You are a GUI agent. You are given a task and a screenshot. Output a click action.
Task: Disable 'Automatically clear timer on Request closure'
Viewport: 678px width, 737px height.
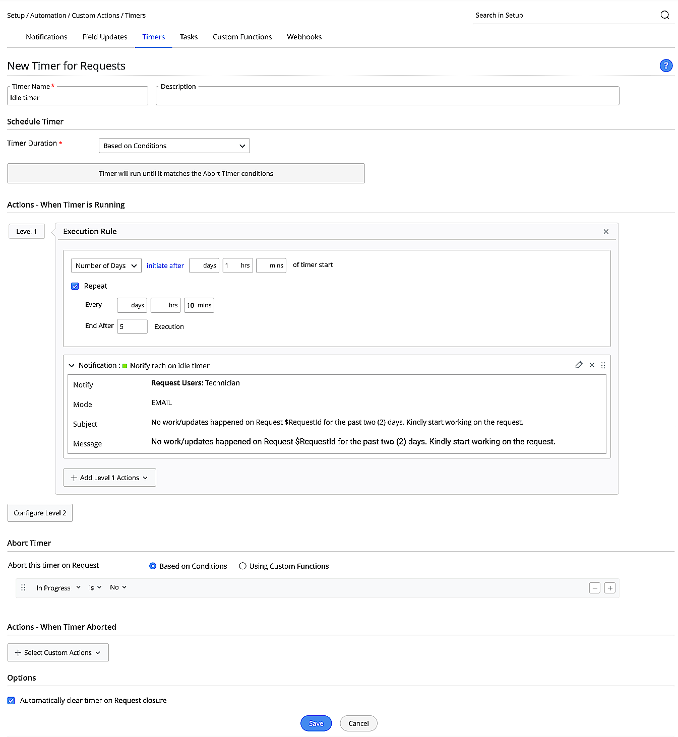11,700
